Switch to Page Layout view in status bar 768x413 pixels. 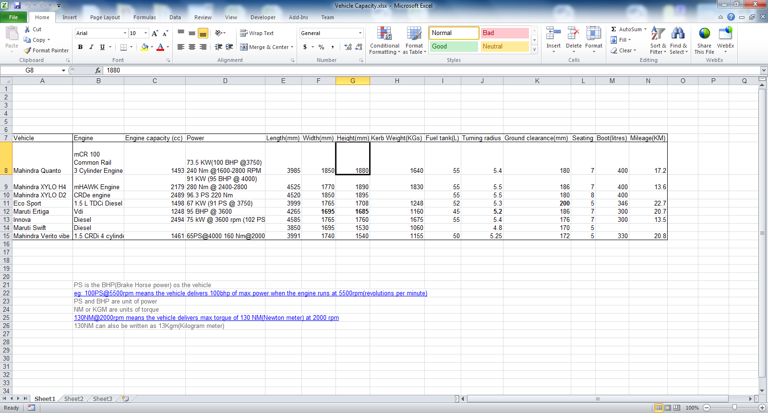point(668,408)
